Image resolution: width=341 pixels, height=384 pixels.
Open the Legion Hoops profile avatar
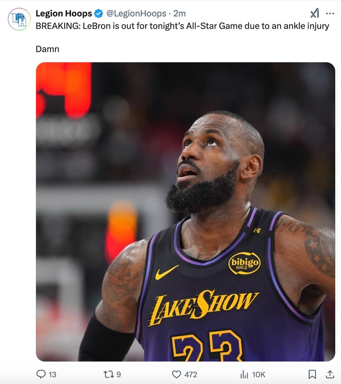19,19
